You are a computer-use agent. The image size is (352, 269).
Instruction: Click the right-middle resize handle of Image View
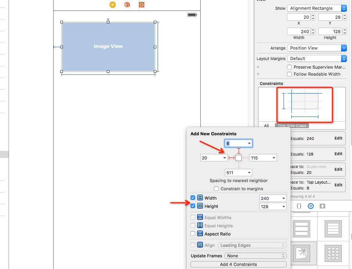(155, 47)
